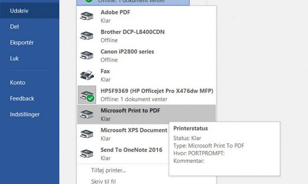Select Del in the left sidebar

coord(14,27)
